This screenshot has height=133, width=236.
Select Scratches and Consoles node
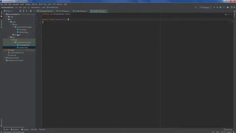tap(15, 60)
